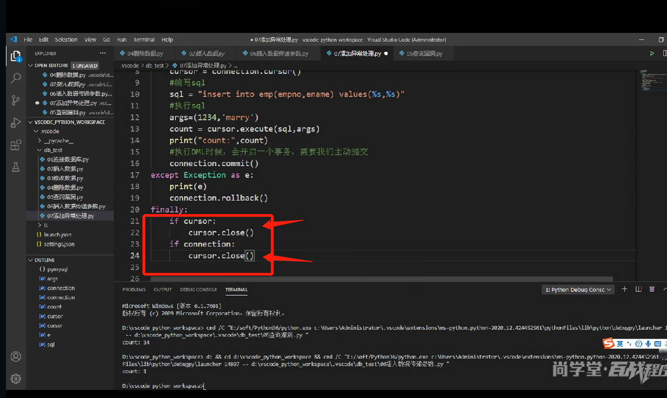
Task: Open the File menu
Action: click(28, 39)
